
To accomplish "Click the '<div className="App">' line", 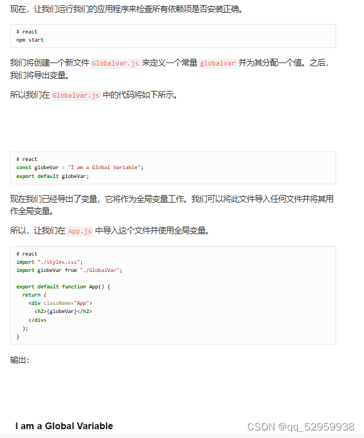I will [x=60, y=303].
